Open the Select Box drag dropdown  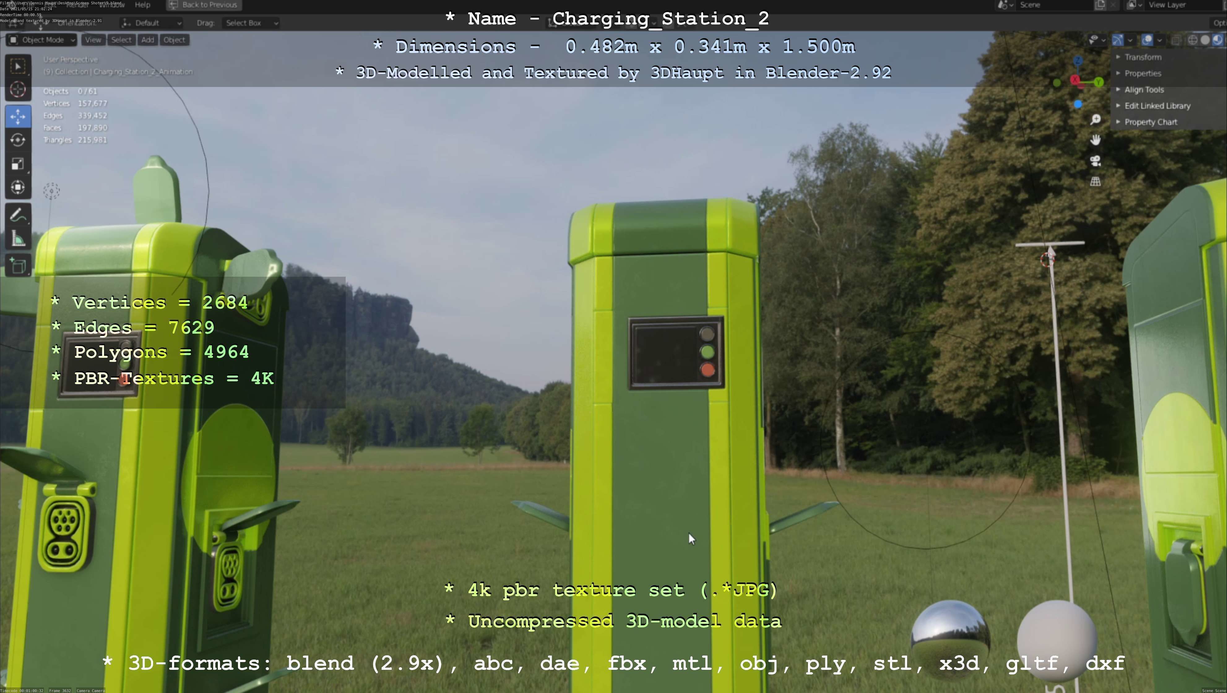coord(252,23)
